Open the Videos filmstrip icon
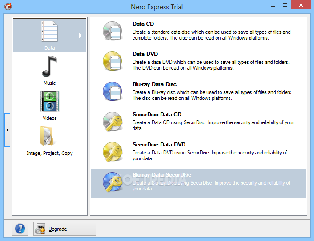 (49, 101)
